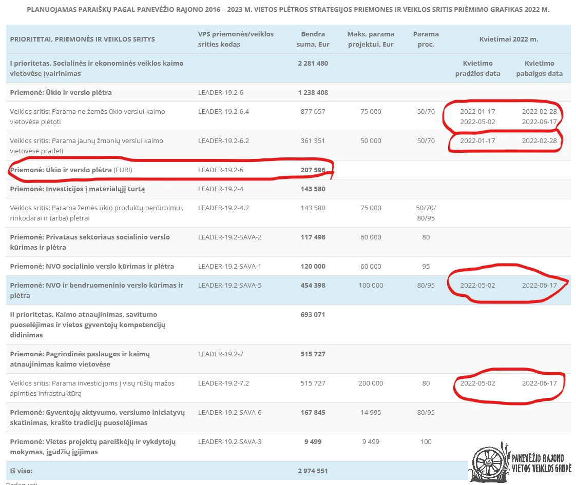Screen dimensions: 576x485
Task: Click the circled amount 207 596
Action: pyautogui.click(x=313, y=170)
